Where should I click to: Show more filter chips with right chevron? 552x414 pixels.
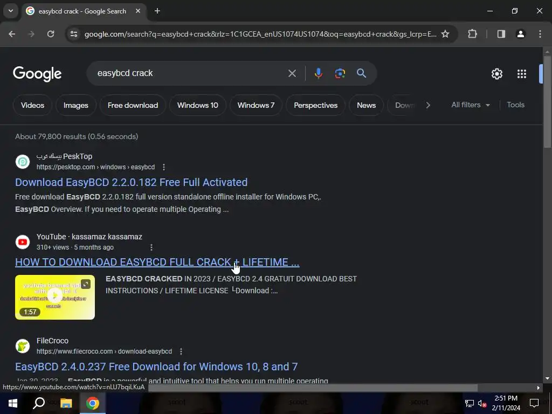[427, 105]
